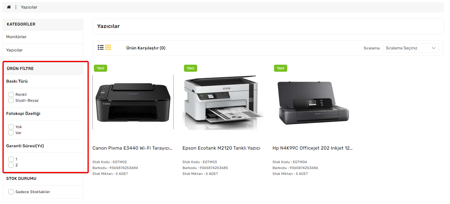Check the Renkli print type filter
Image resolution: width=450 pixels, height=204 pixels.
[x=11, y=94]
